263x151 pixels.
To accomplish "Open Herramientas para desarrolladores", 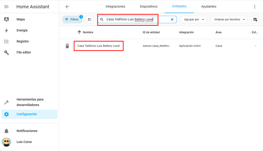I will click(30, 102).
